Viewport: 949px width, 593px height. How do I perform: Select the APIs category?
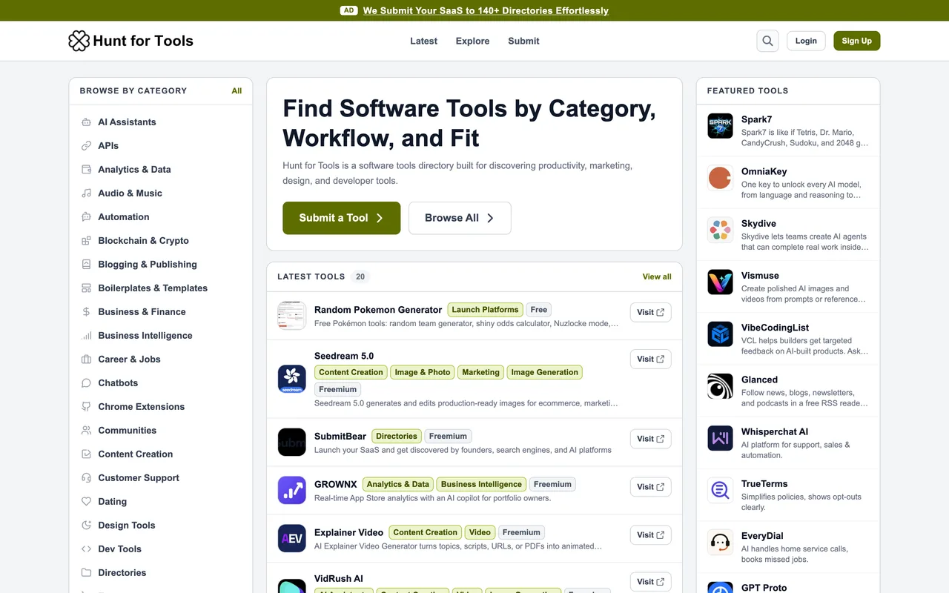[161, 145]
